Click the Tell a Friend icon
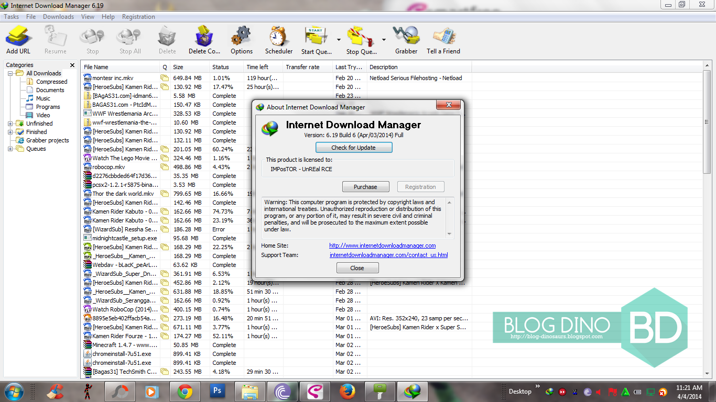This screenshot has height=402, width=716. tap(443, 40)
